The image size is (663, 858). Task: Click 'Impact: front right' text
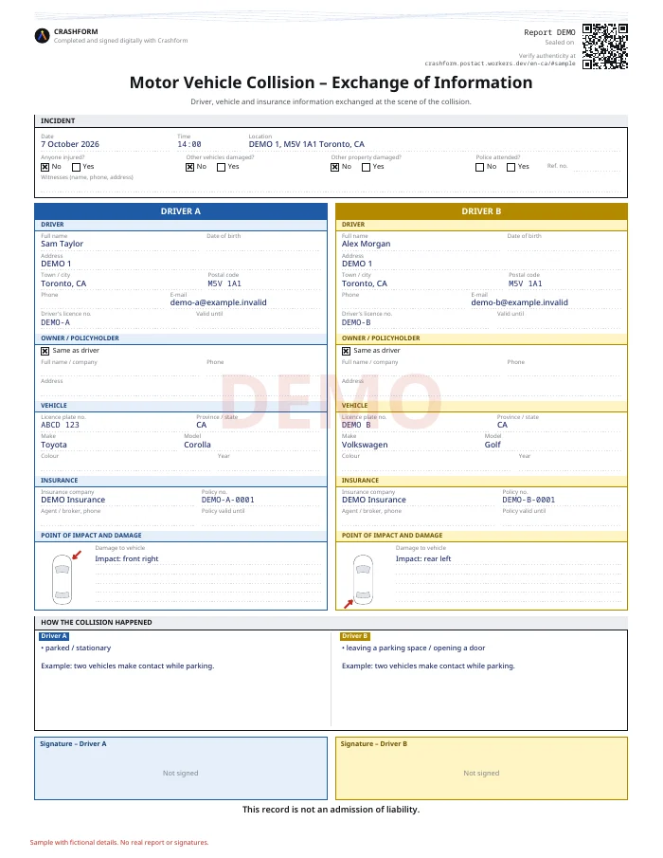pos(126,558)
